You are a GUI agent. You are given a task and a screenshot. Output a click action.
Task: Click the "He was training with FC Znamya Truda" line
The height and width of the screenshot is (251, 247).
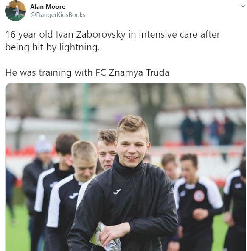(87, 72)
